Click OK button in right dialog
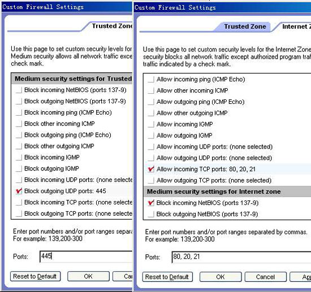The width and height of the screenshot is (311, 292). [221, 277]
